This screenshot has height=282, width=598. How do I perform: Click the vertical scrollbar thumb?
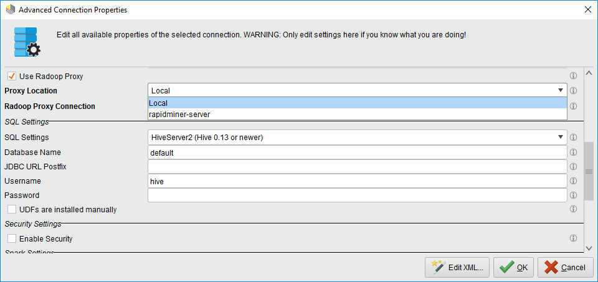(589, 171)
